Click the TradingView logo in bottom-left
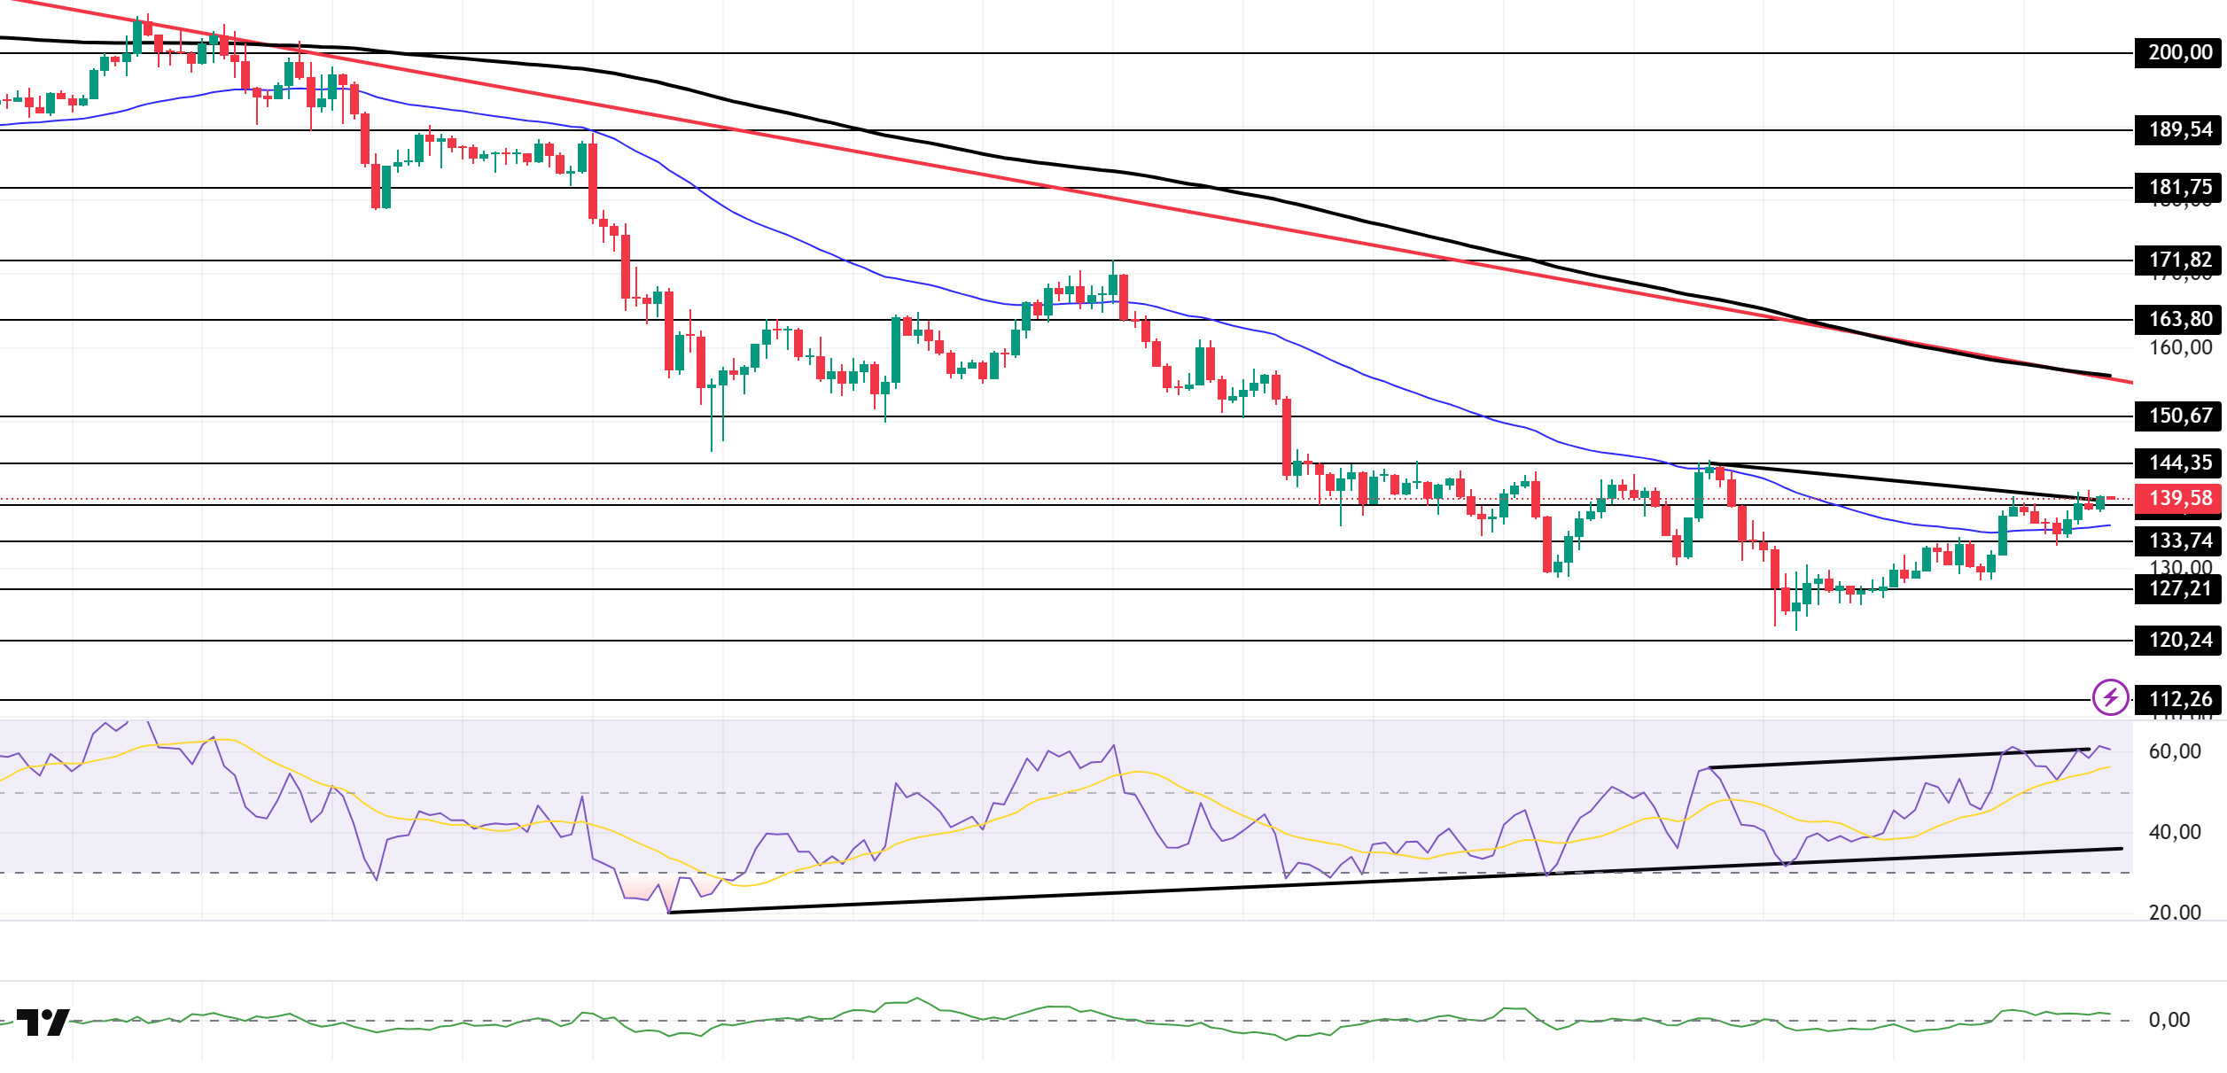Viewport: 2227px width, 1073px height. (x=43, y=1022)
